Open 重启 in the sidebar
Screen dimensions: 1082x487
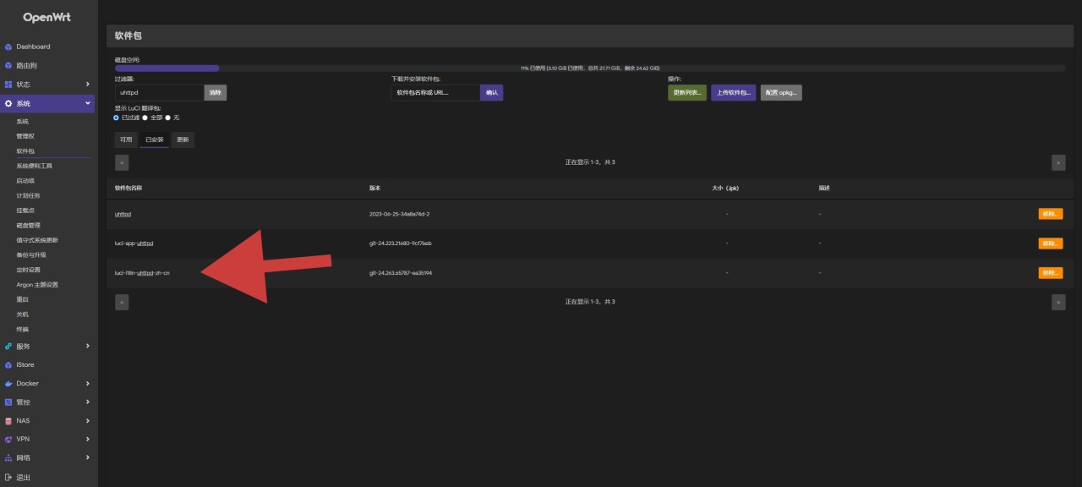coord(23,299)
